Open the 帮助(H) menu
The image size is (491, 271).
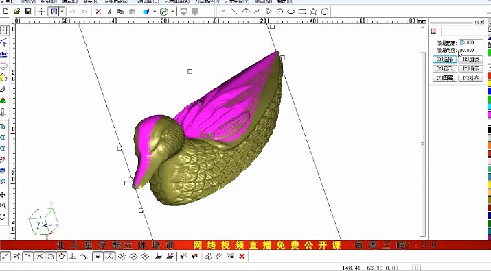click(285, 1)
